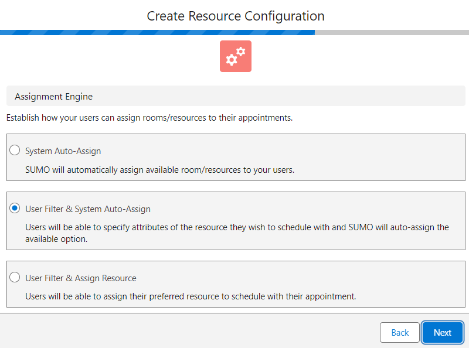Click the red gears configuration icon
Screen dimensions: 469x348
point(236,56)
